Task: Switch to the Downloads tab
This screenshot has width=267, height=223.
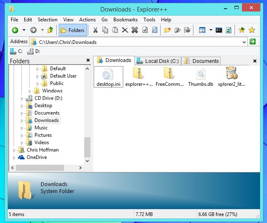Action: point(114,60)
